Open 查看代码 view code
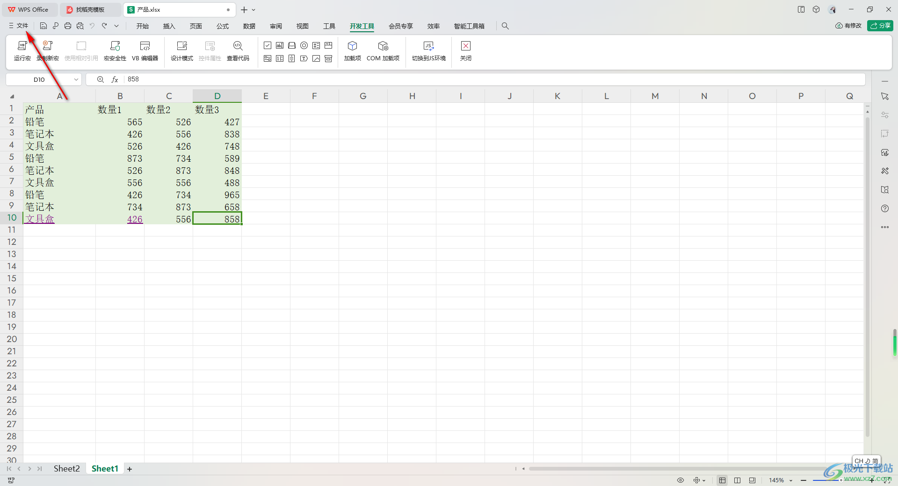This screenshot has width=898, height=486. (238, 51)
